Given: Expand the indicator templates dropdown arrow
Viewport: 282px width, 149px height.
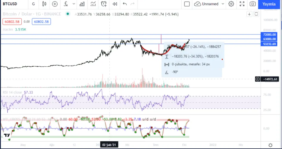Looking at the screenshot, I should pos(74,4).
